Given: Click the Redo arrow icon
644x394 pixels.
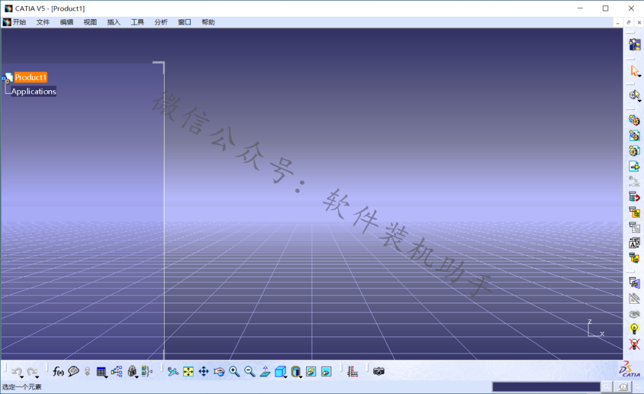Looking at the screenshot, I should tap(32, 371).
